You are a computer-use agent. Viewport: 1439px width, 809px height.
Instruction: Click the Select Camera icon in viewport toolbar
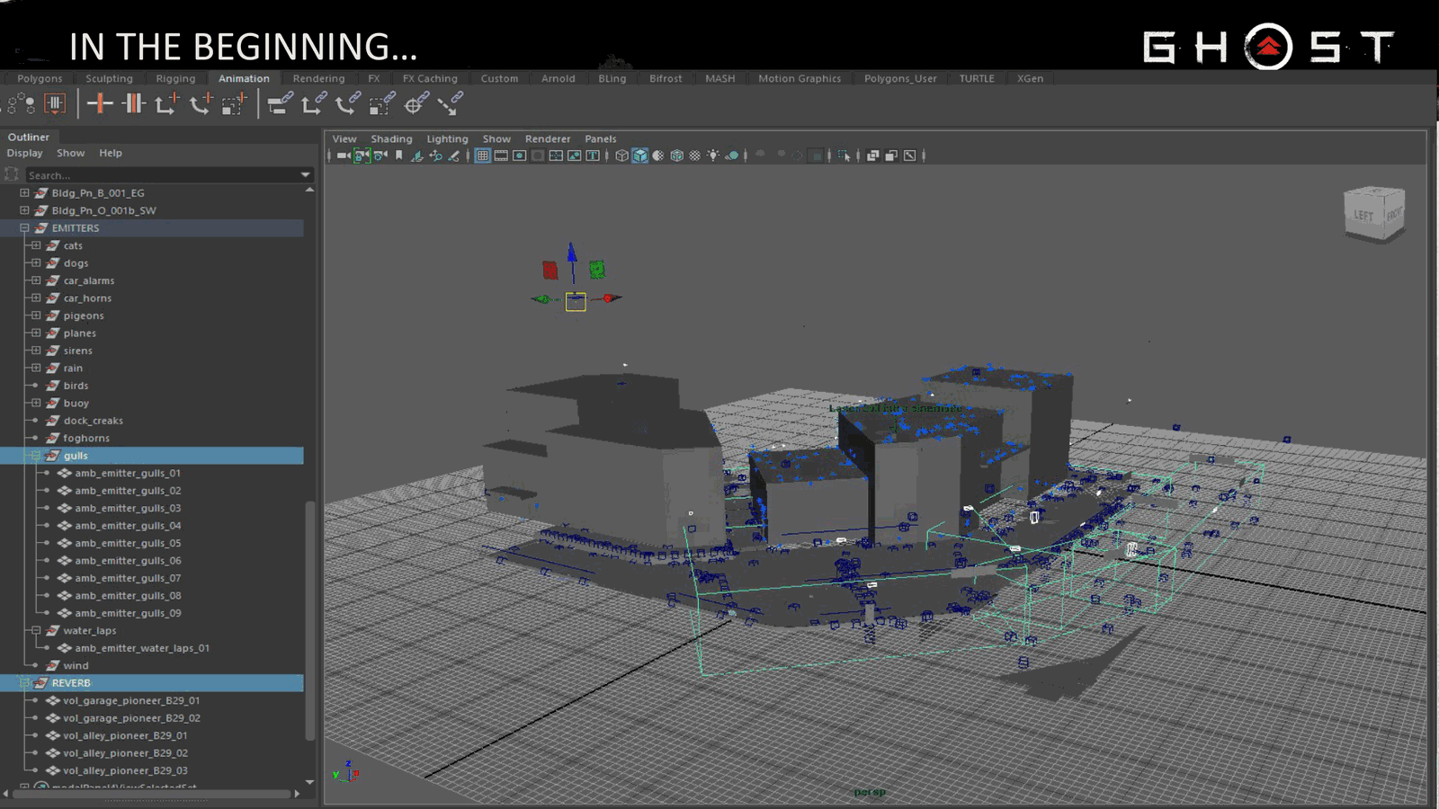click(x=343, y=156)
